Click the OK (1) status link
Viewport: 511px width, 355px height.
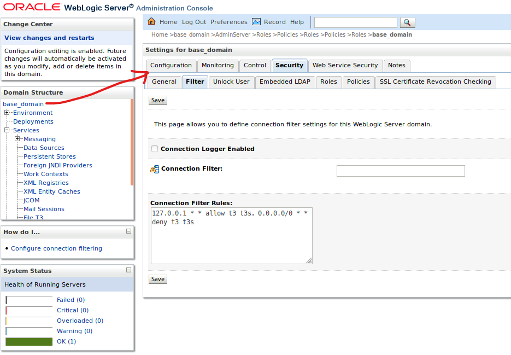67,342
